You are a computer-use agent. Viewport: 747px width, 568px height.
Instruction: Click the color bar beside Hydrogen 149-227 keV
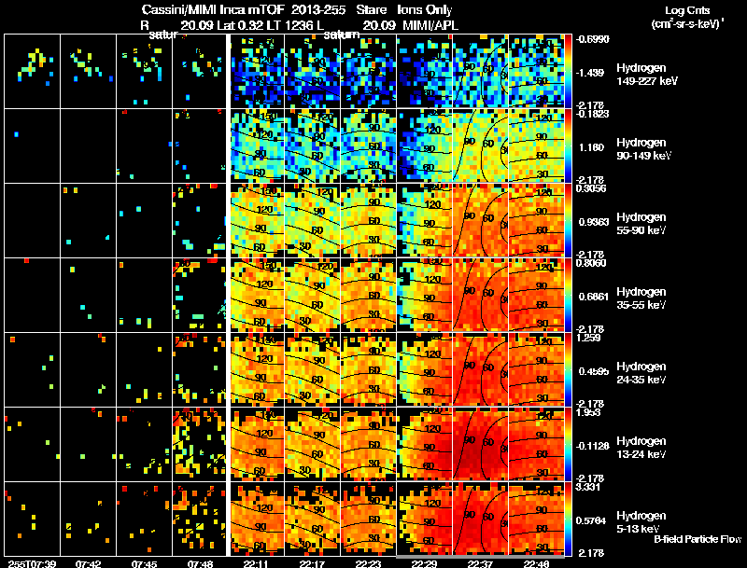(568, 71)
